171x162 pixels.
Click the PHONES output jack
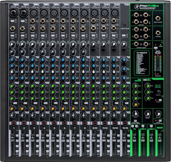(158, 33)
